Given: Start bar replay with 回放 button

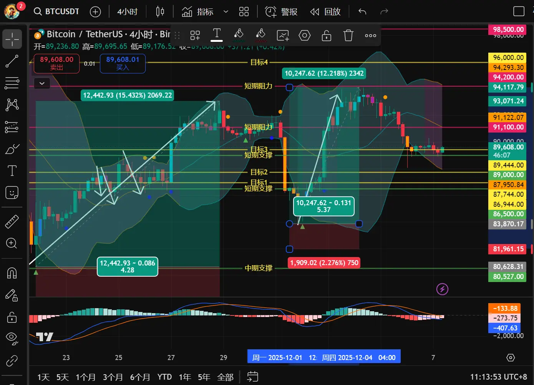Looking at the screenshot, I should coord(325,12).
